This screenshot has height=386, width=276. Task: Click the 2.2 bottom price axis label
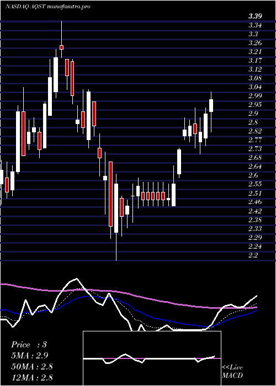point(253,255)
